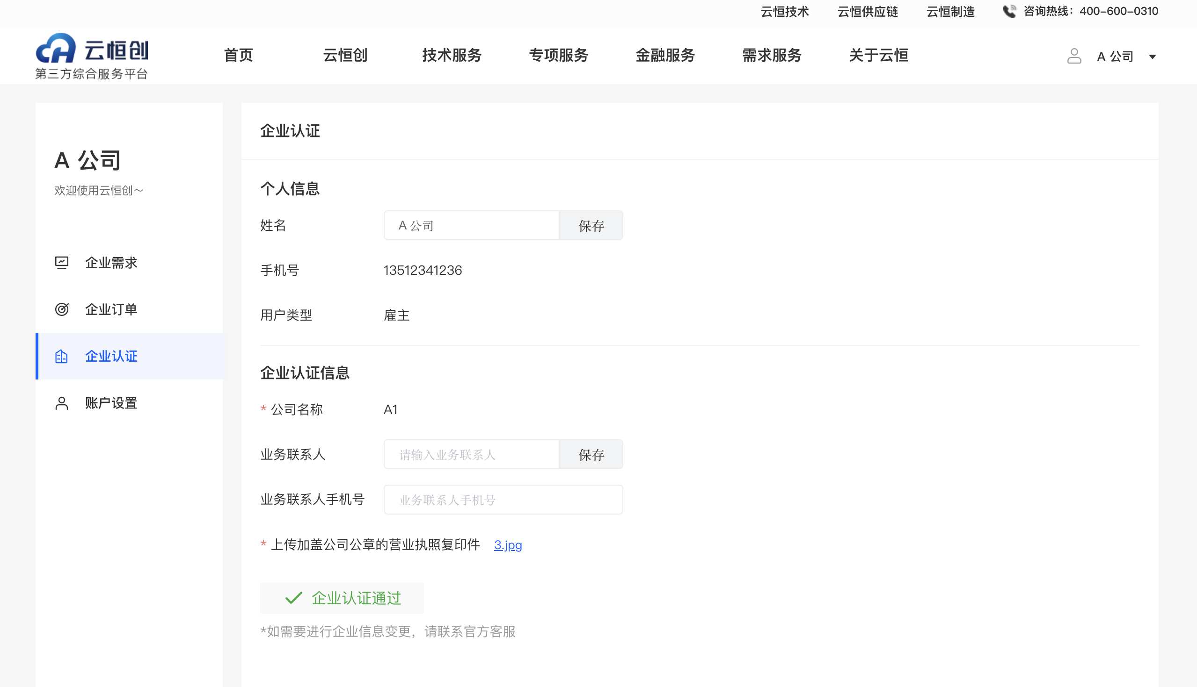1197x687 pixels.
Task: Click the 欢迎使用云恒创 welcome text
Action: [x=98, y=190]
